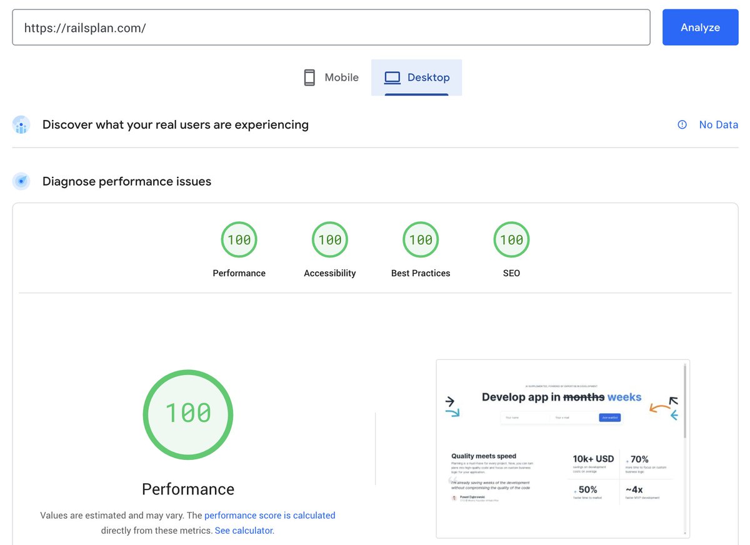The width and height of the screenshot is (750, 545).
Task: Click the railsplan page screenshot thumbnail
Action: pos(562,449)
